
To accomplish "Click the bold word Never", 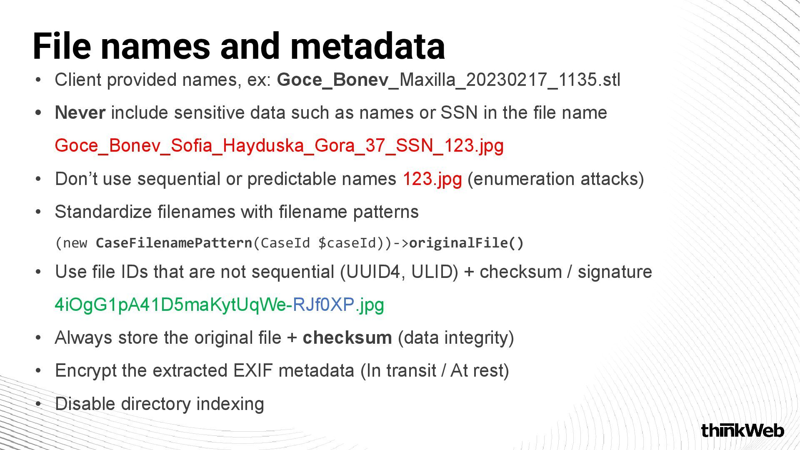I will (80, 112).
